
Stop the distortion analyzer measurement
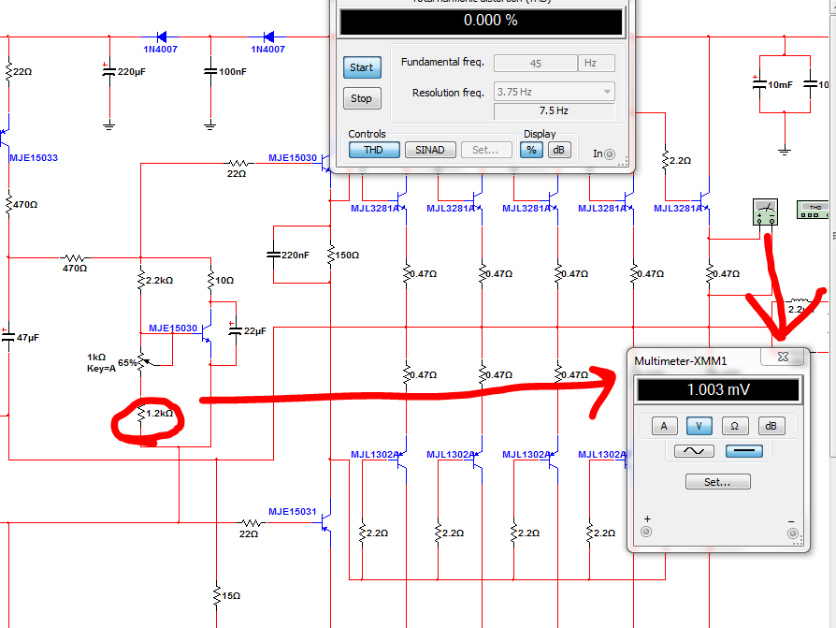click(362, 98)
